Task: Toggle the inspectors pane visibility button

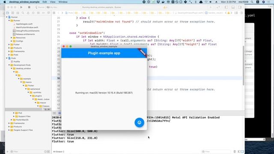Action: pyautogui.click(x=240, y=7)
